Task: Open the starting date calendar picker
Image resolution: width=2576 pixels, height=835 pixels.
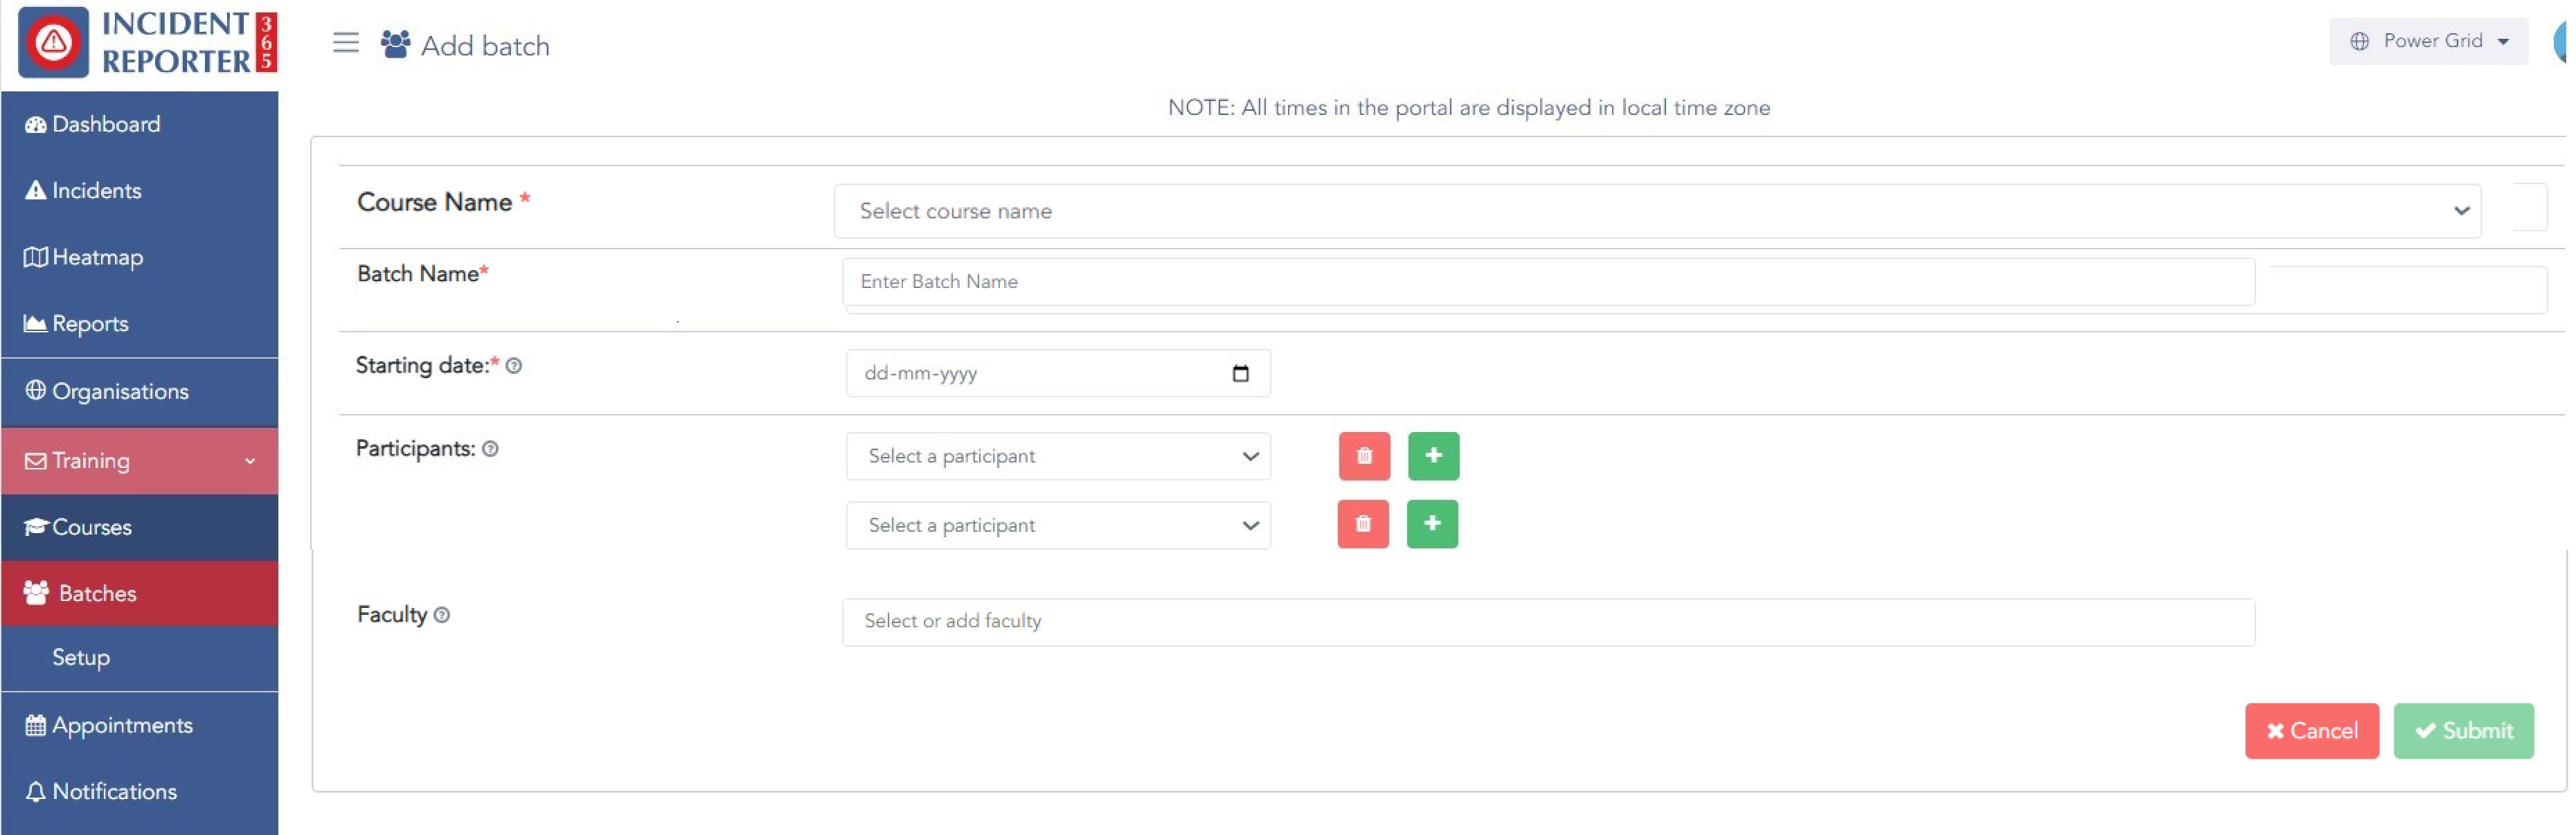Action: [1240, 374]
